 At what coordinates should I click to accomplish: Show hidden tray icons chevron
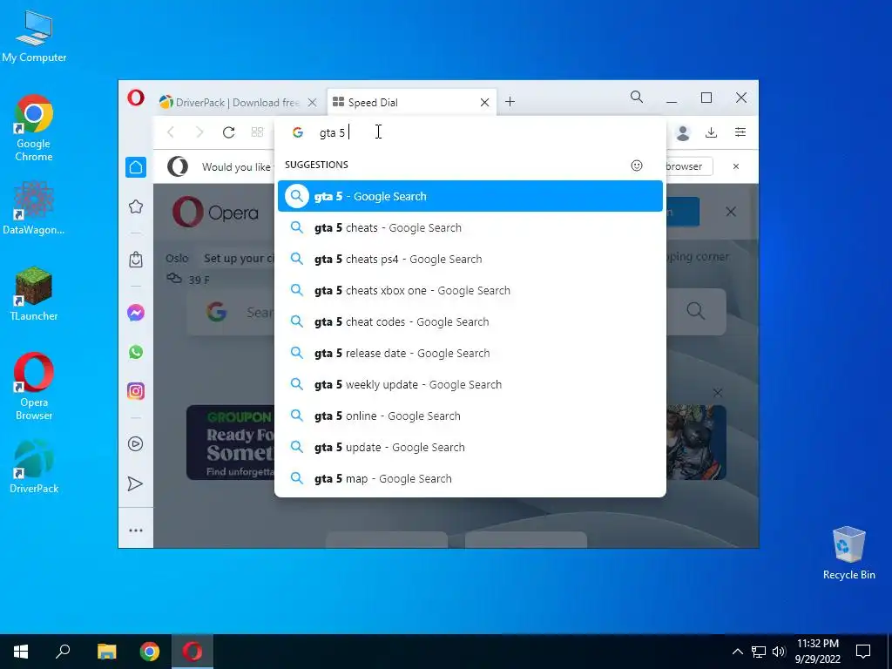(737, 652)
